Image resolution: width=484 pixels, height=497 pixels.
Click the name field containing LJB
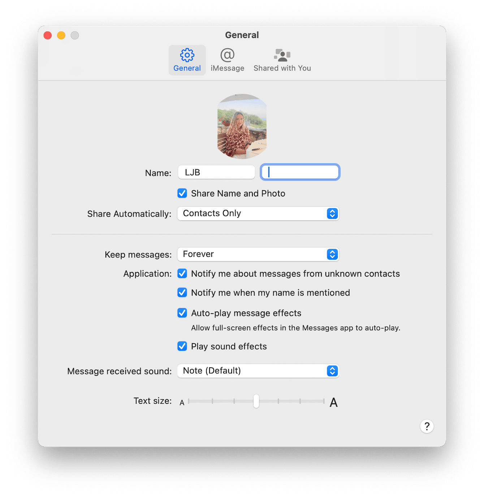(216, 172)
